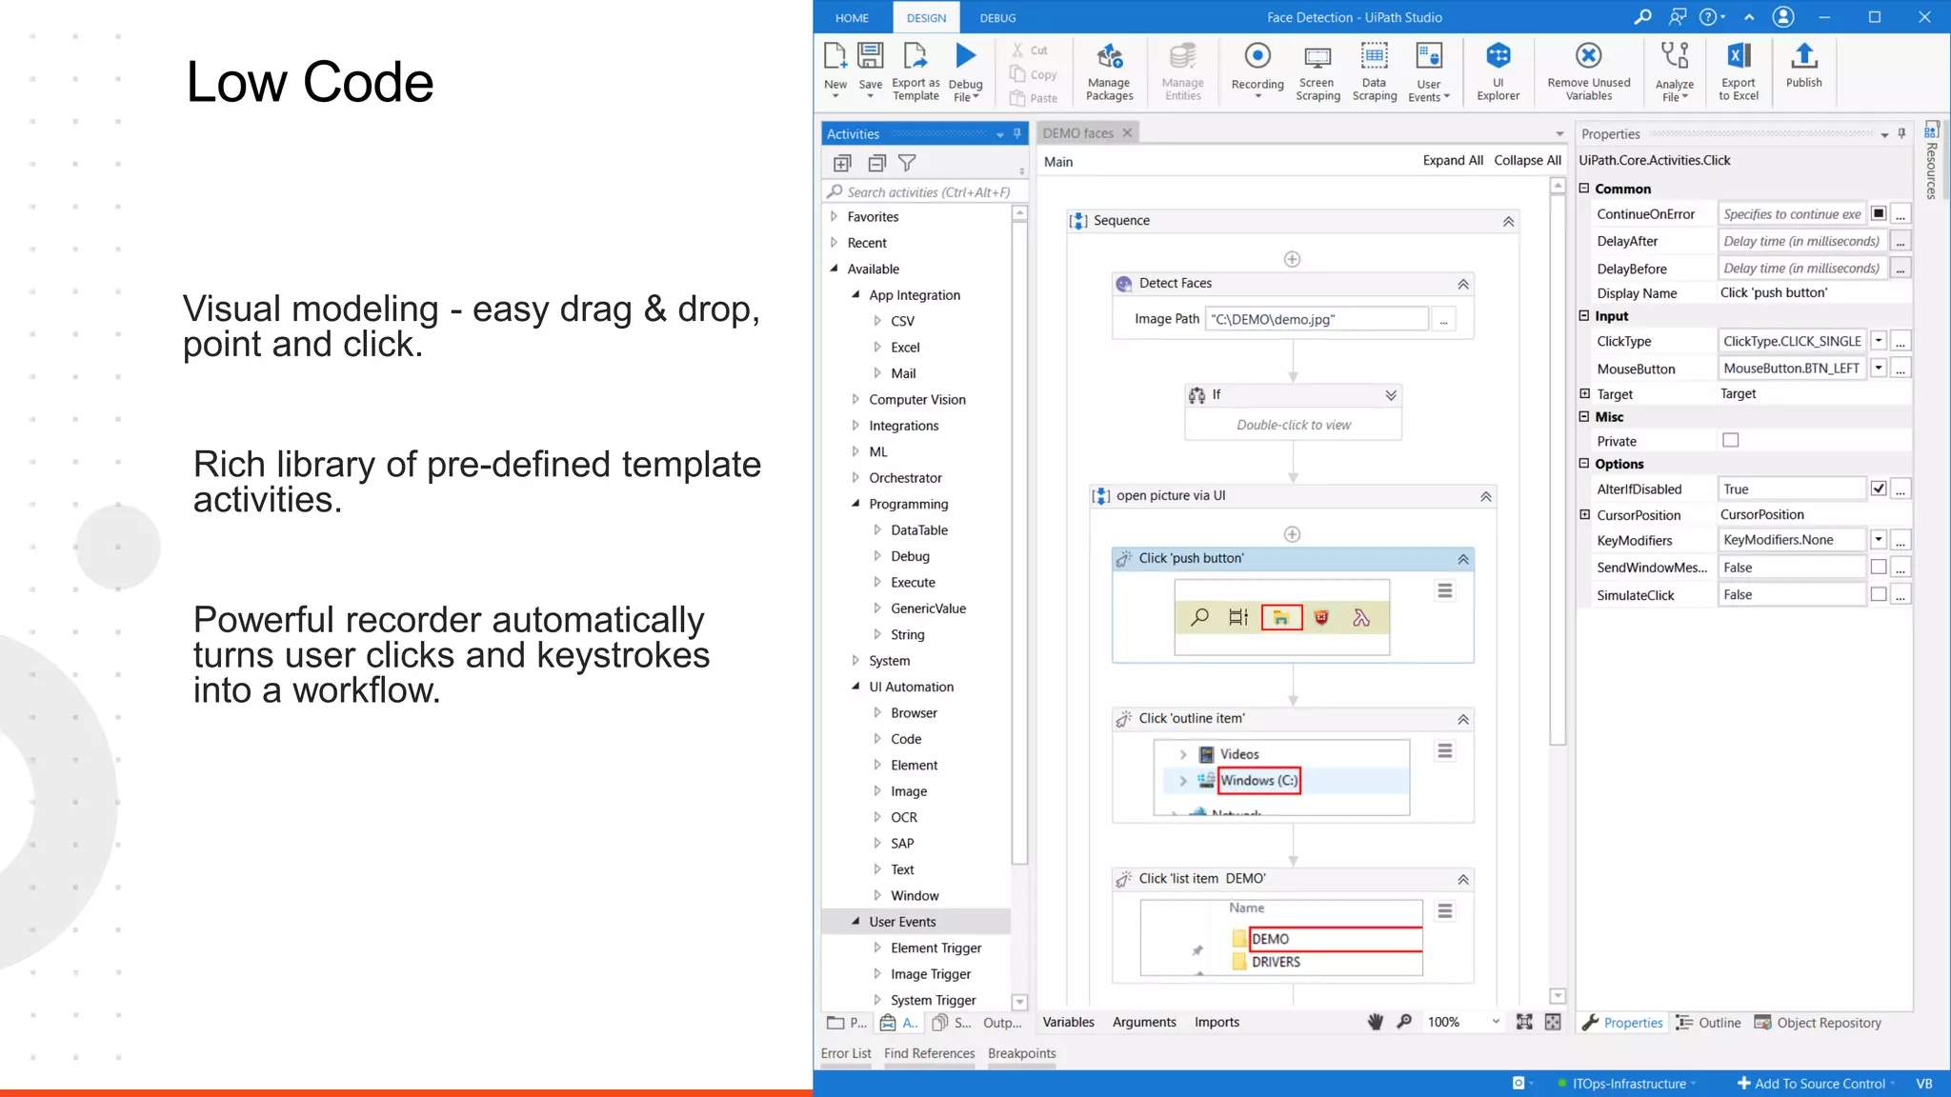This screenshot has width=1951, height=1097.
Task: Click ITOps-Infrastructure status entry
Action: [1629, 1084]
